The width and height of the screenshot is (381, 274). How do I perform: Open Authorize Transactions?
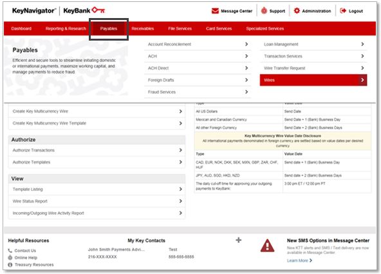(97, 150)
